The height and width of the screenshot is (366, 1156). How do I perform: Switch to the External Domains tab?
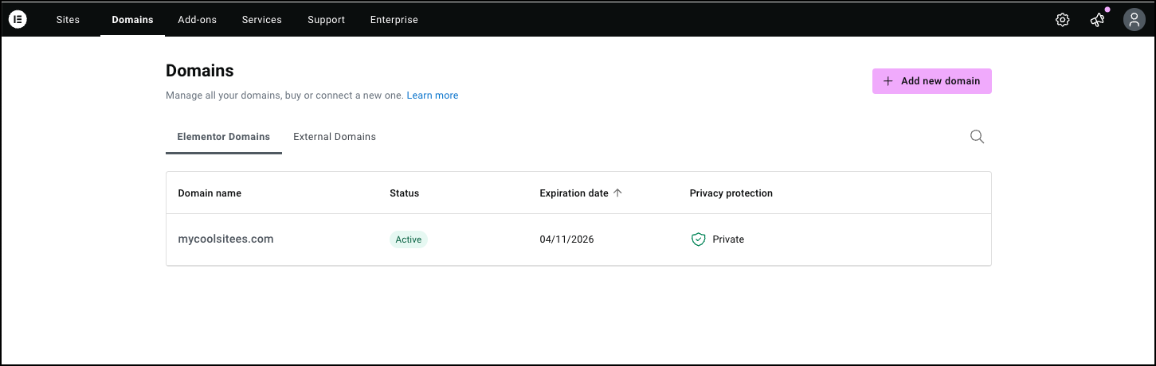click(335, 137)
